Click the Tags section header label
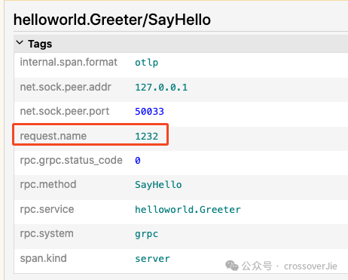The image size is (348, 280). 40,44
